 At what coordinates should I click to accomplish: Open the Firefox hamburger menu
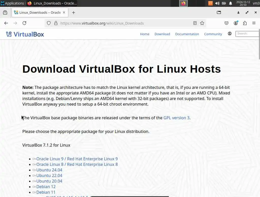tap(254, 23)
